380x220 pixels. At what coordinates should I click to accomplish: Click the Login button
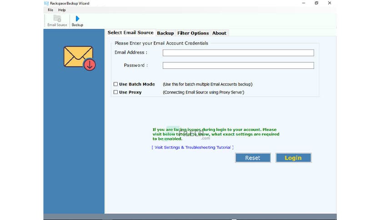(293, 158)
